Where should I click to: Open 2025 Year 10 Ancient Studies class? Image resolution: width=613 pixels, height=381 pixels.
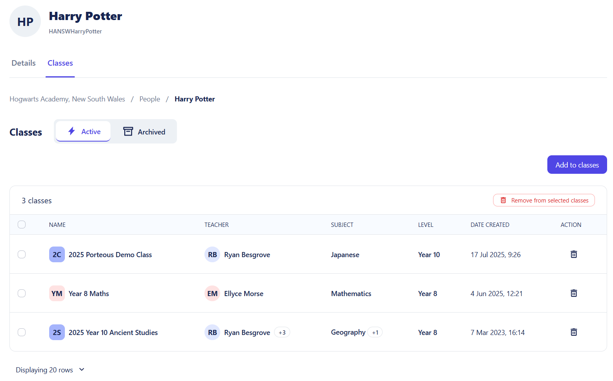pyautogui.click(x=113, y=333)
